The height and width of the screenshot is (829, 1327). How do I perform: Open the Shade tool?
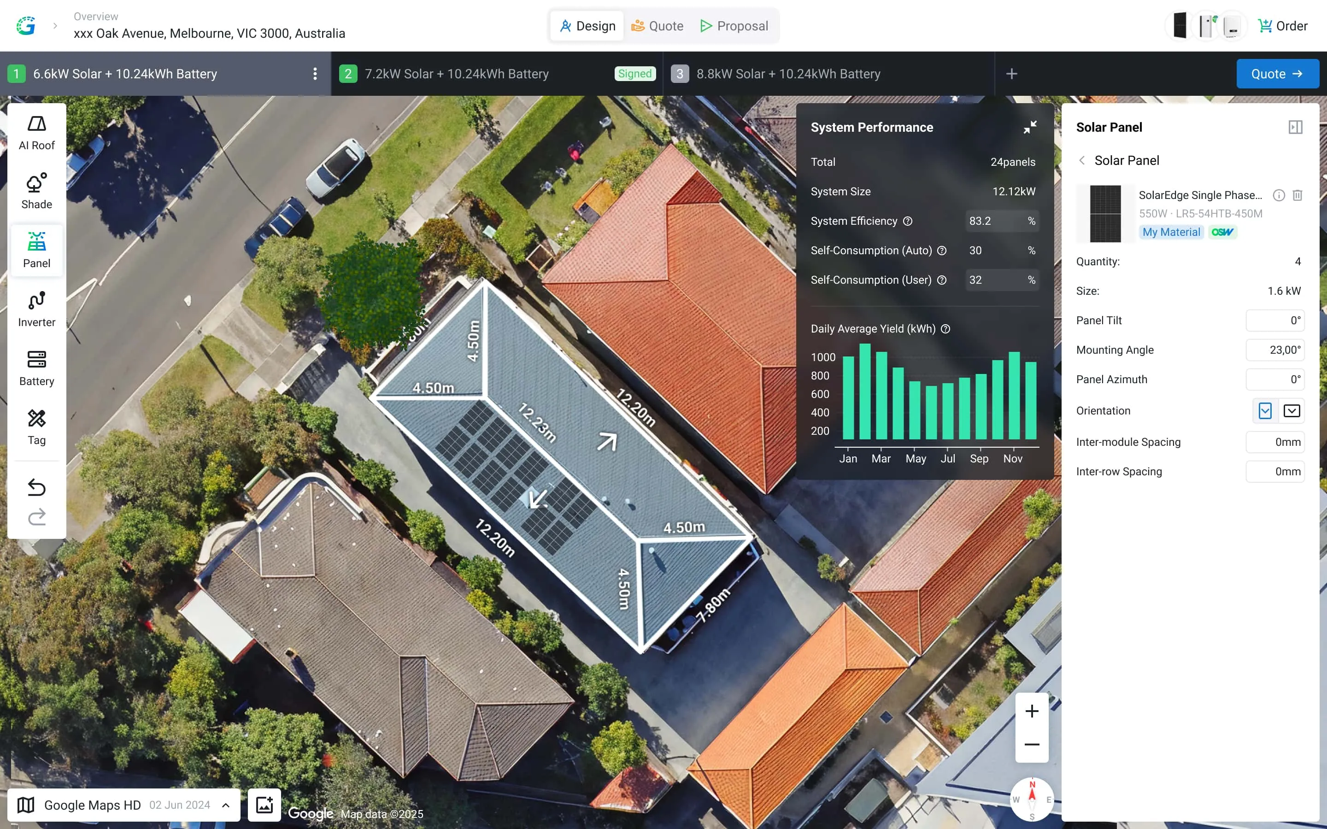[37, 191]
